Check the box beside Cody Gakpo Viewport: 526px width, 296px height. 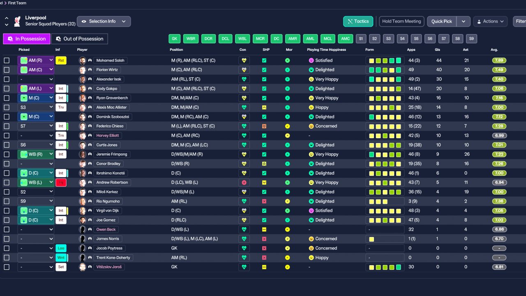(x=7, y=89)
